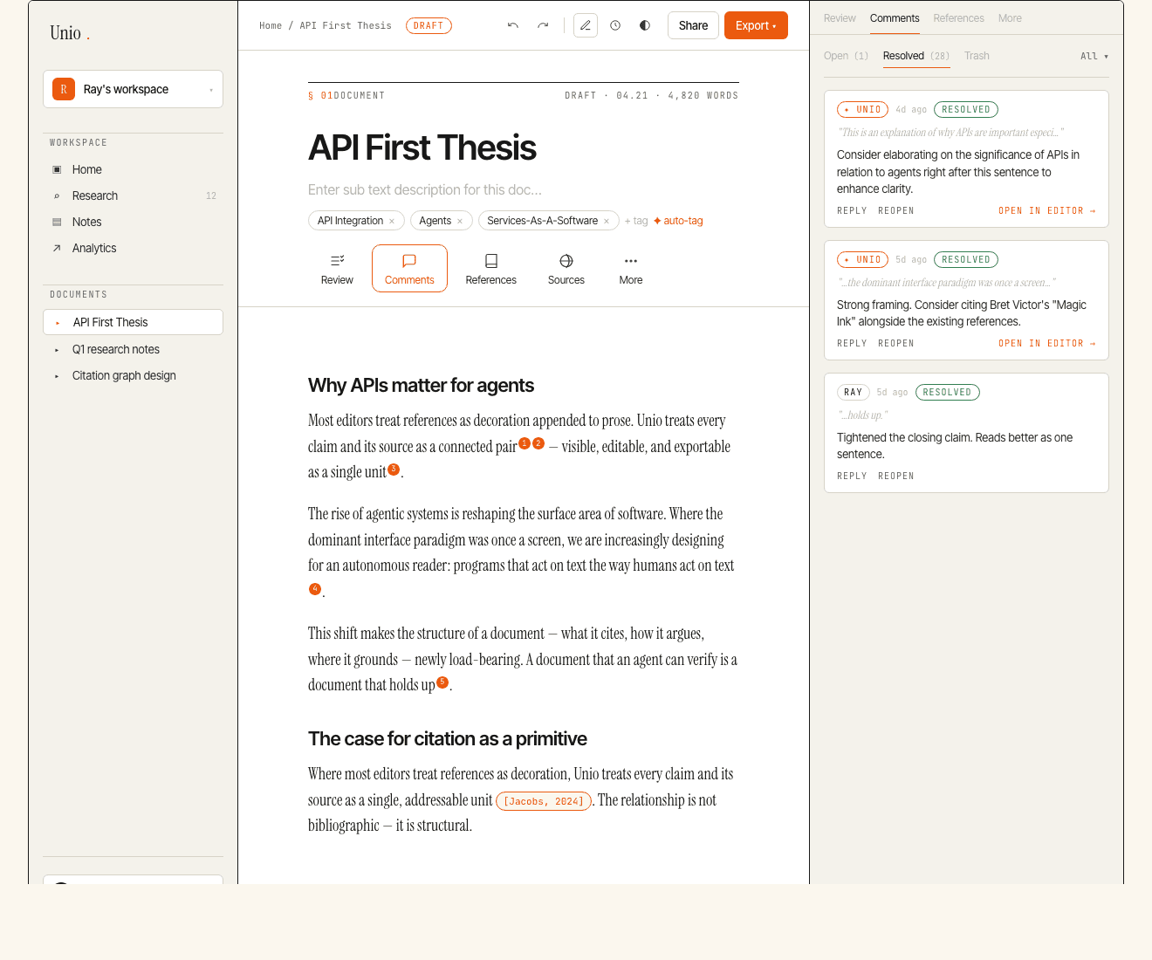This screenshot has width=1152, height=960.
Task: Switch to References tab in right panel
Action: 958,18
